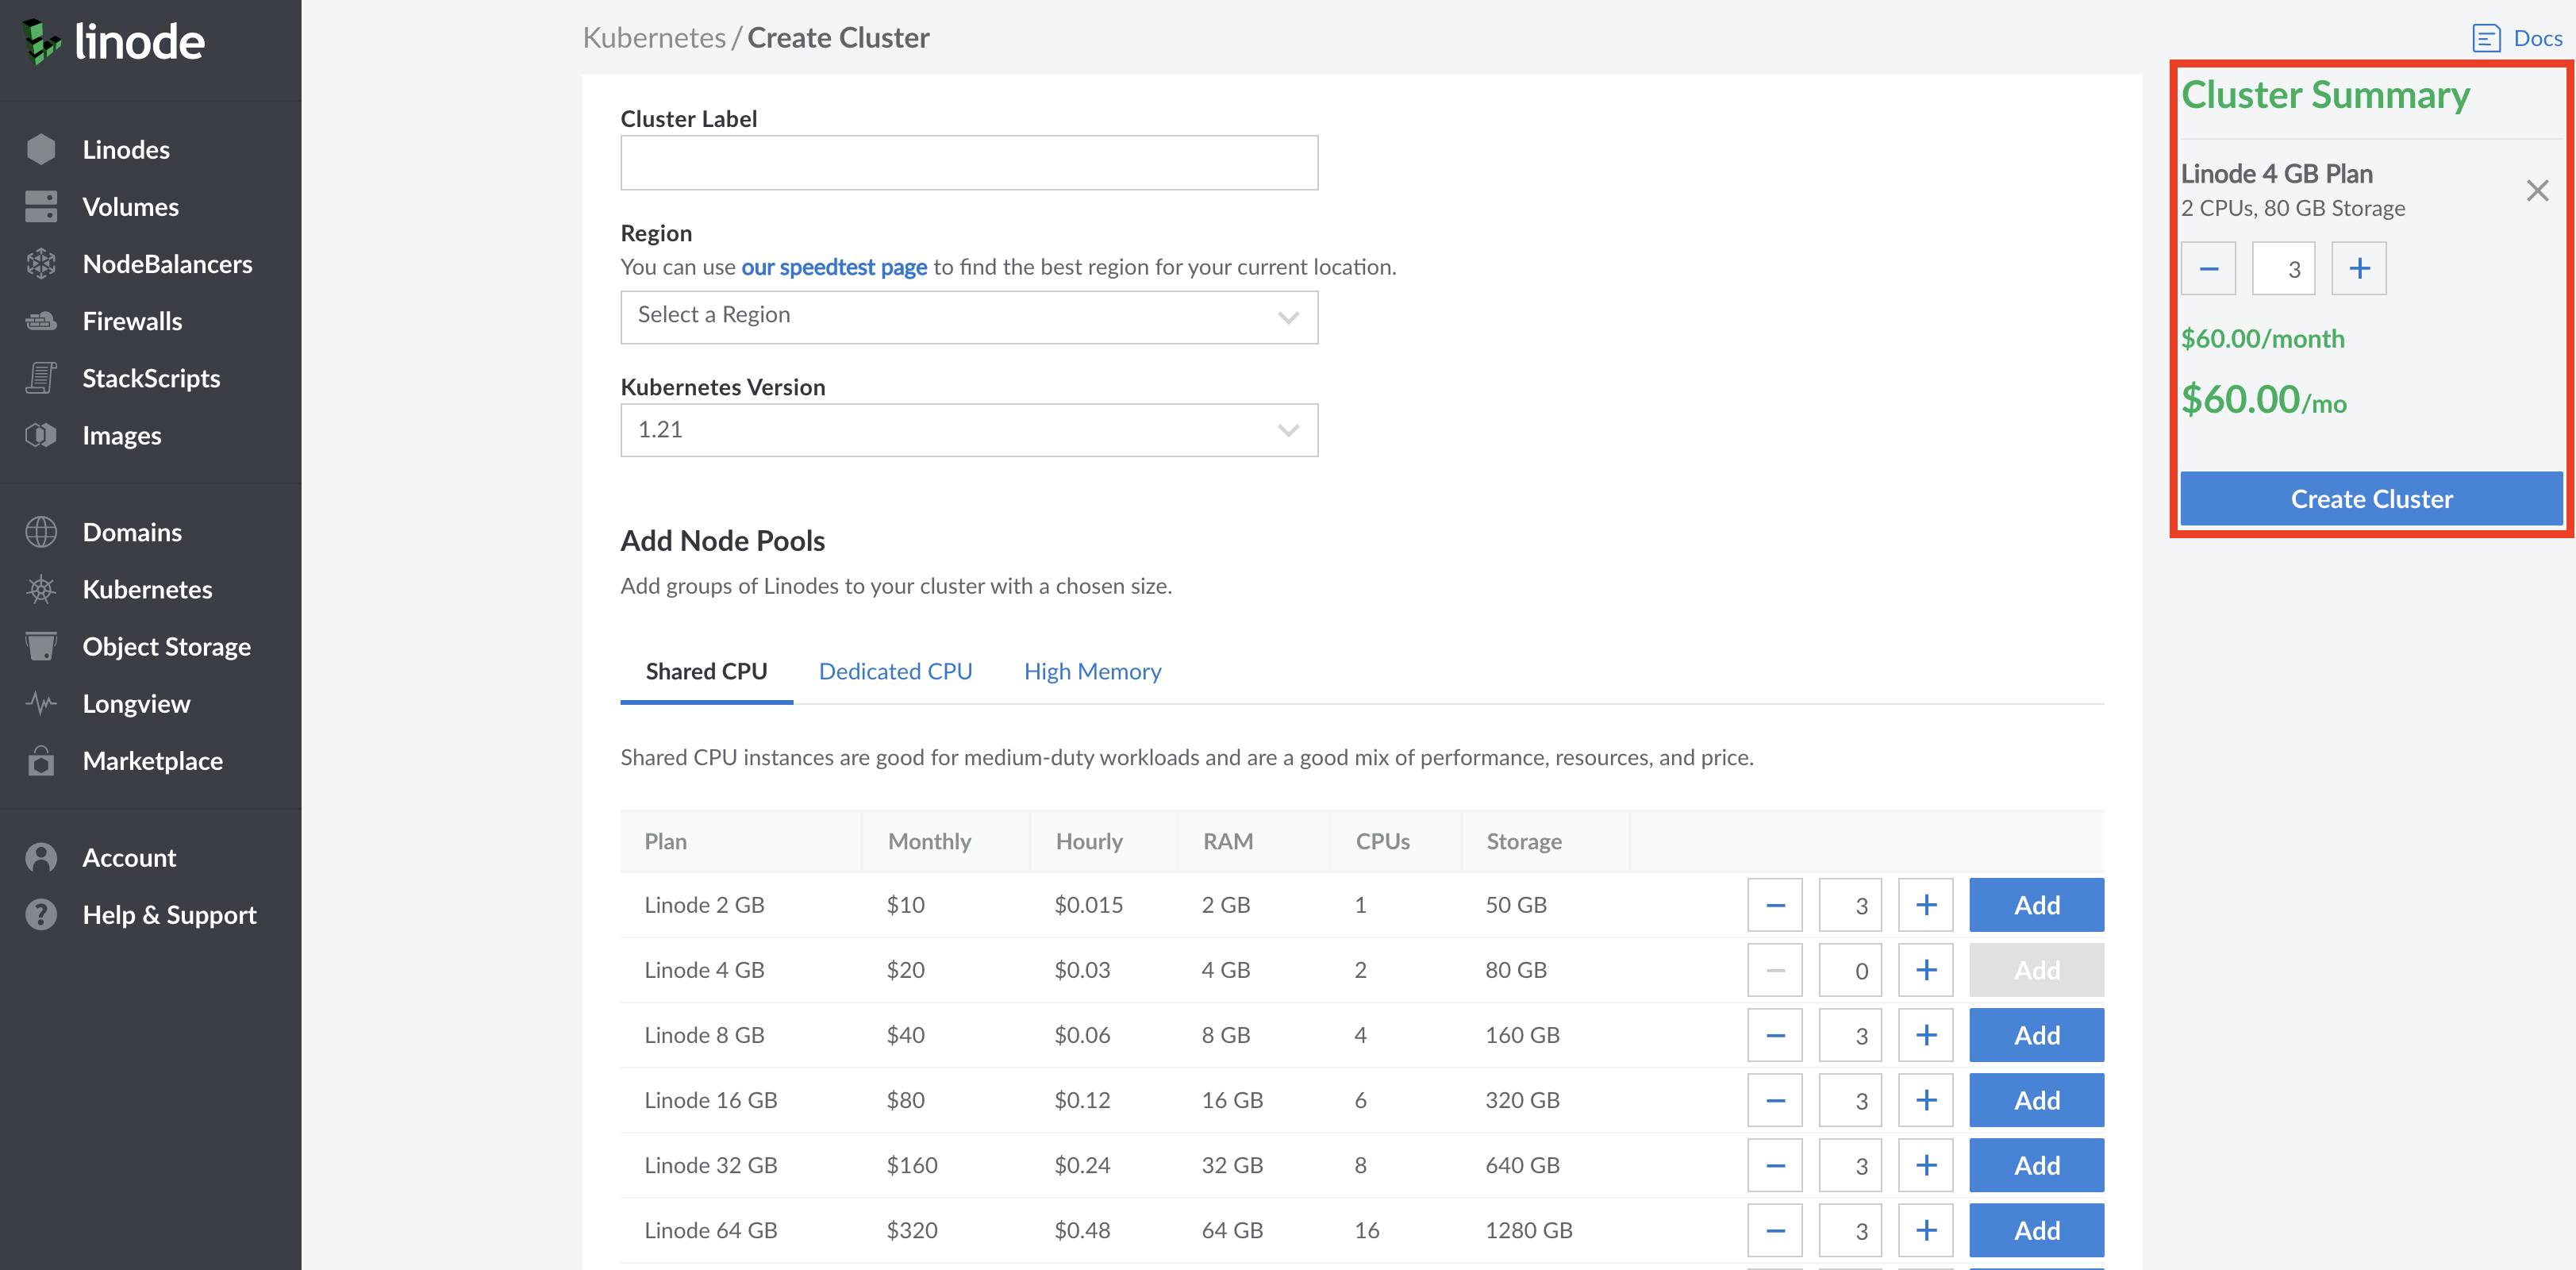Focus the Cluster Label input field
Viewport: 2576px width, 1270px height.
[969, 162]
